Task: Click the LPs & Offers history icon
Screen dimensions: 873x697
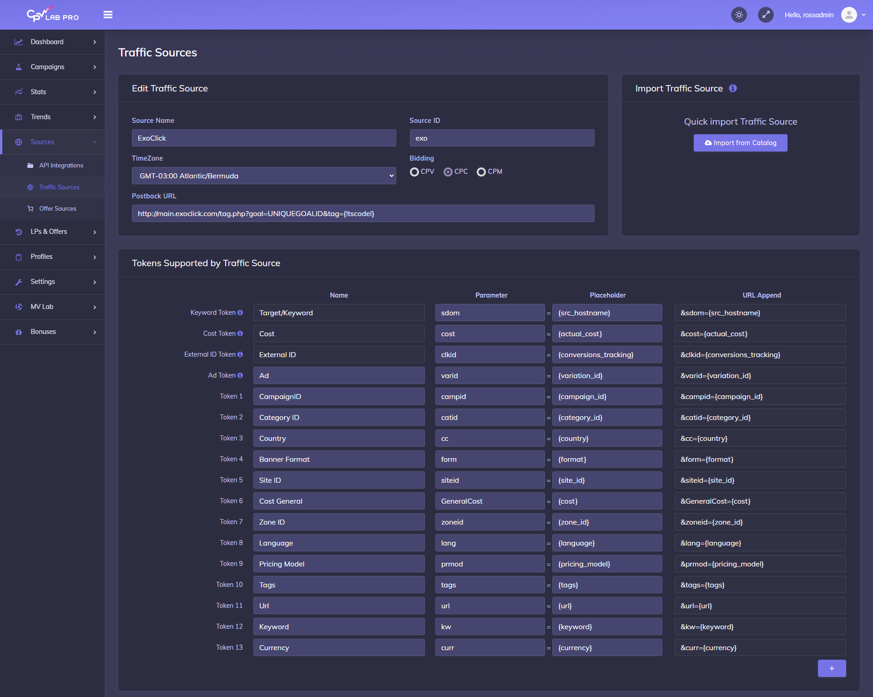Action: 19,232
